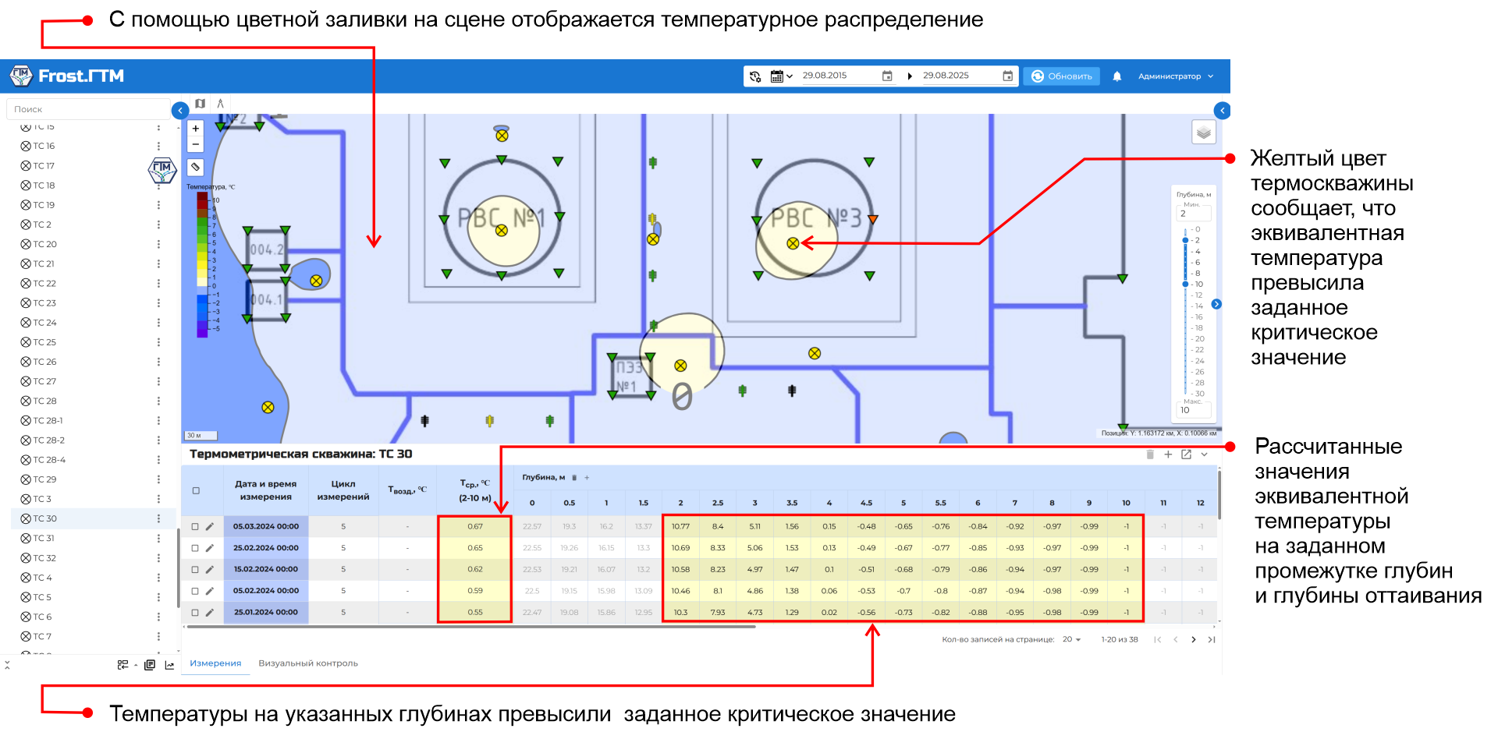Click the map zoom in plus button
1498x739 pixels.
[196, 129]
